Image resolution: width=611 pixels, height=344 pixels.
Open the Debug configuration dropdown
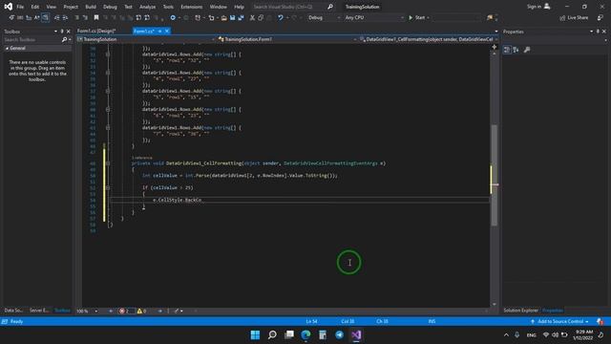(x=324, y=17)
